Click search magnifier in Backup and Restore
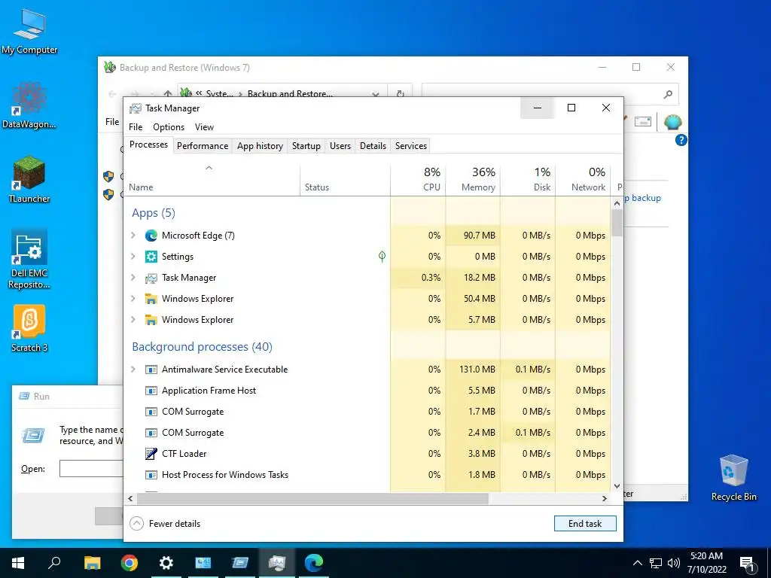 (x=668, y=94)
